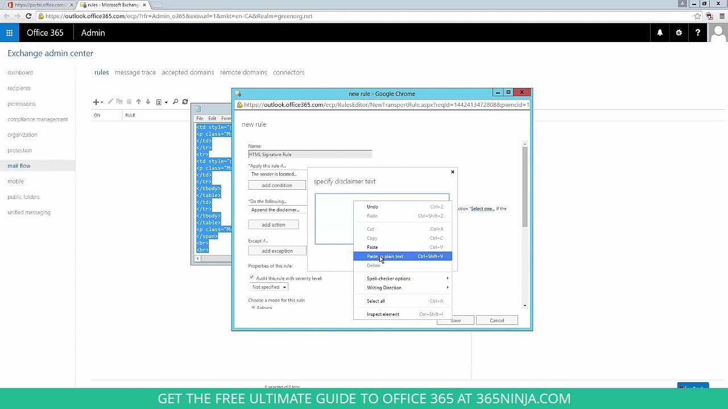Click the Admin header link

point(93,33)
